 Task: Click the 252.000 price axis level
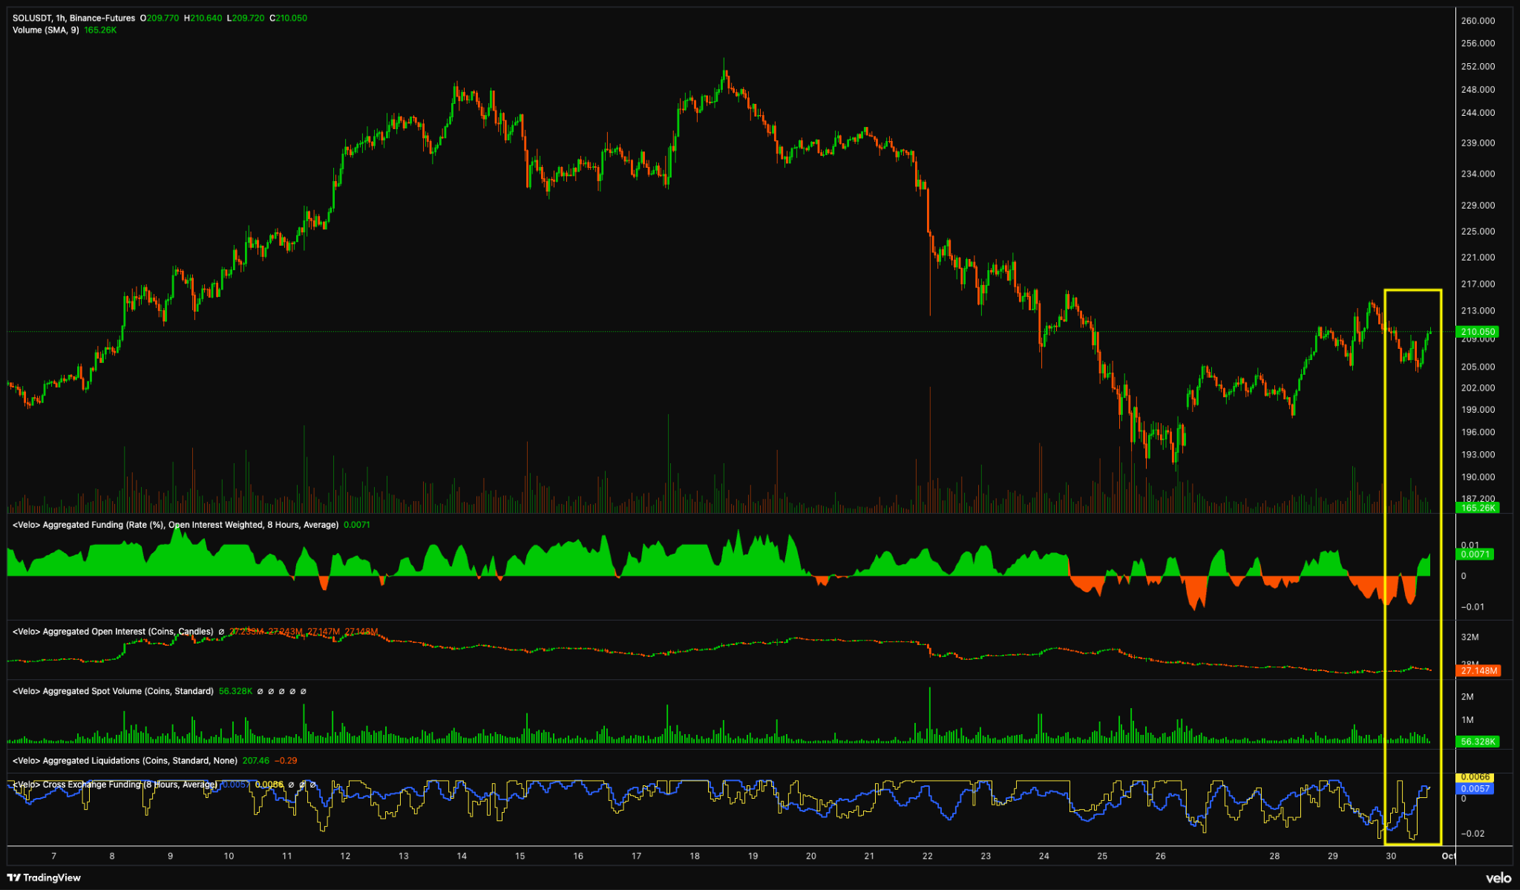(x=1477, y=67)
